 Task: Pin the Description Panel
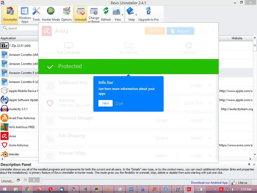[249, 164]
